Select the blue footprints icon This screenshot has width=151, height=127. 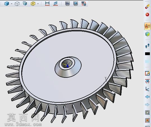(147, 46)
